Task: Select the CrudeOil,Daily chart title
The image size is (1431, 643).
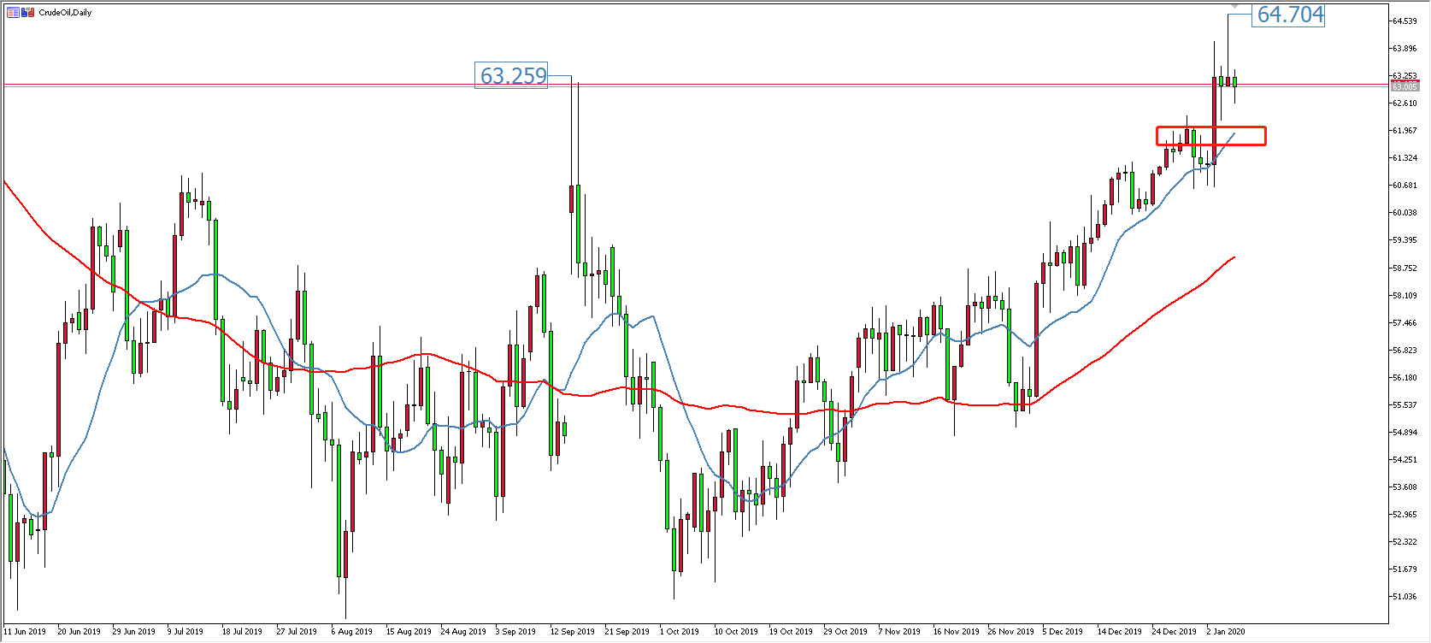Action: 65,12
